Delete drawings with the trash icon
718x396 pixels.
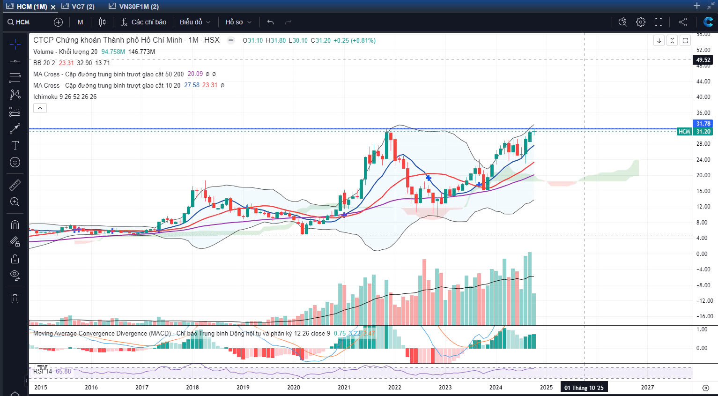tap(15, 299)
